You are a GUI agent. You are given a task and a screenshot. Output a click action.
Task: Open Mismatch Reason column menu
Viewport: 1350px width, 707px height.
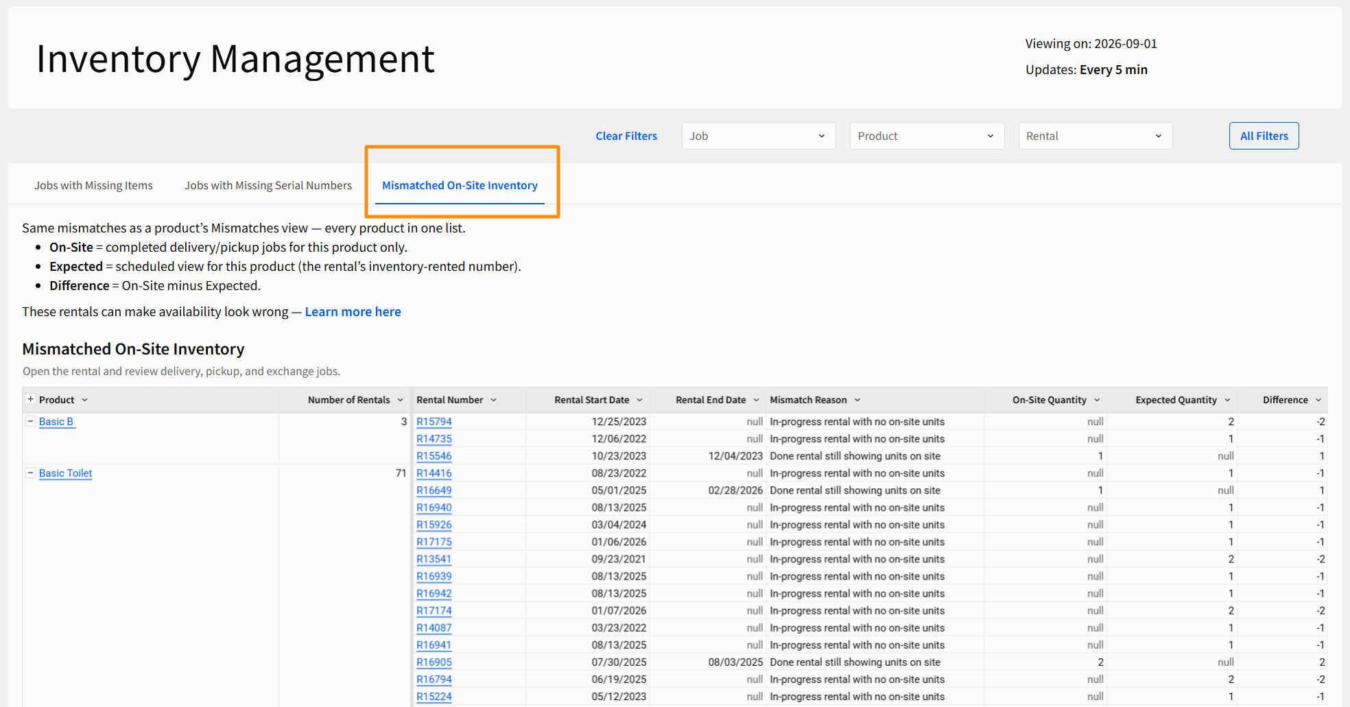[x=857, y=400]
